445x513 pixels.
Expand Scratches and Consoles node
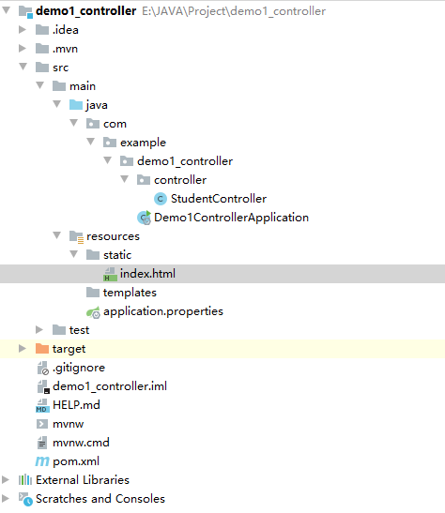[x=6, y=499]
